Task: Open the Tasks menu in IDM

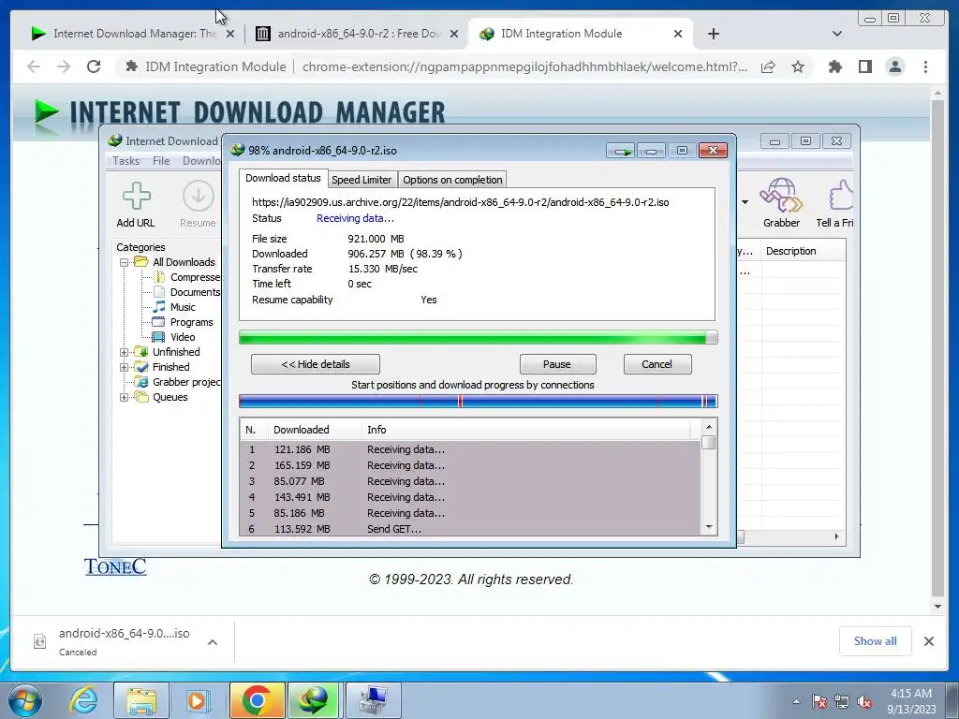Action: click(126, 161)
